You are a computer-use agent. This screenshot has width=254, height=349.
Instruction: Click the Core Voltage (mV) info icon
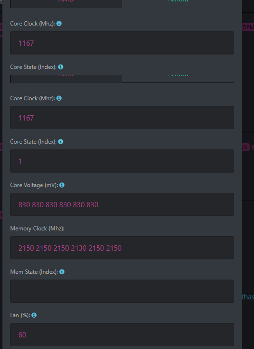62,185
